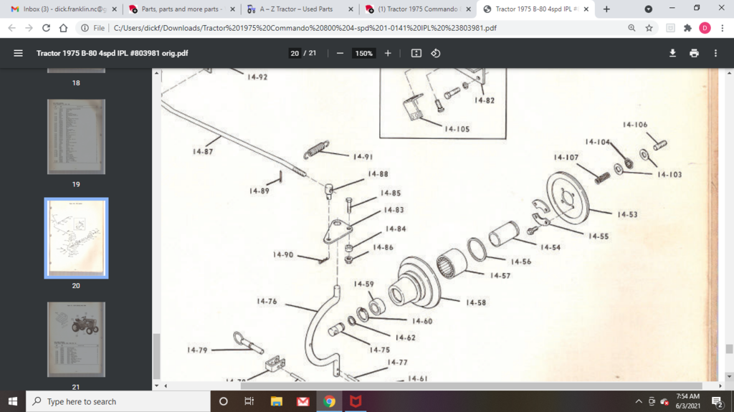The image size is (734, 412).
Task: Close the Tractor 1975 B-80 tab
Action: point(586,9)
